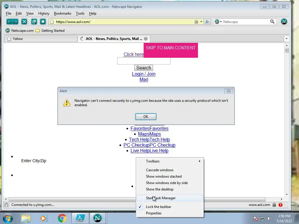This screenshot has height=224, width=299.
Task: Click the volume speaker tray icon
Action: (x=270, y=218)
